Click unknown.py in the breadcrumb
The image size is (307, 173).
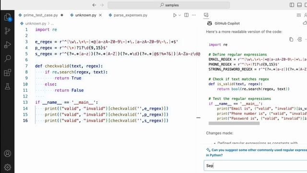pyautogui.click(x=35, y=24)
